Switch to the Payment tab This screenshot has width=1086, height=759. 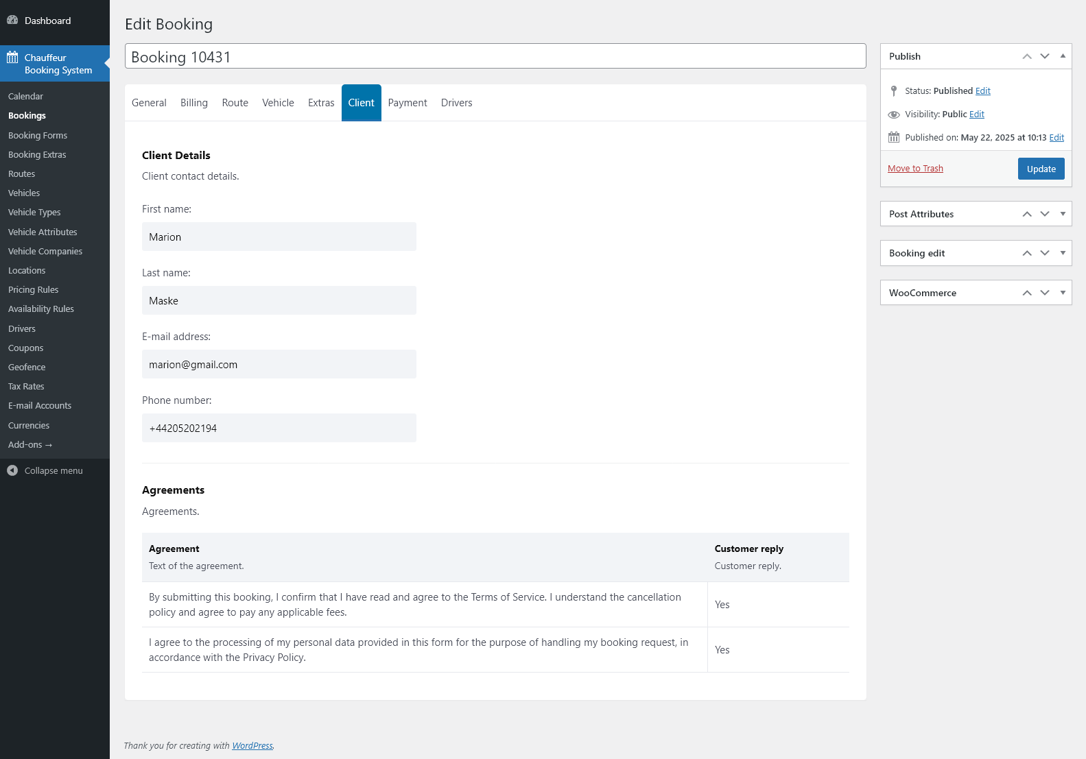tap(408, 103)
